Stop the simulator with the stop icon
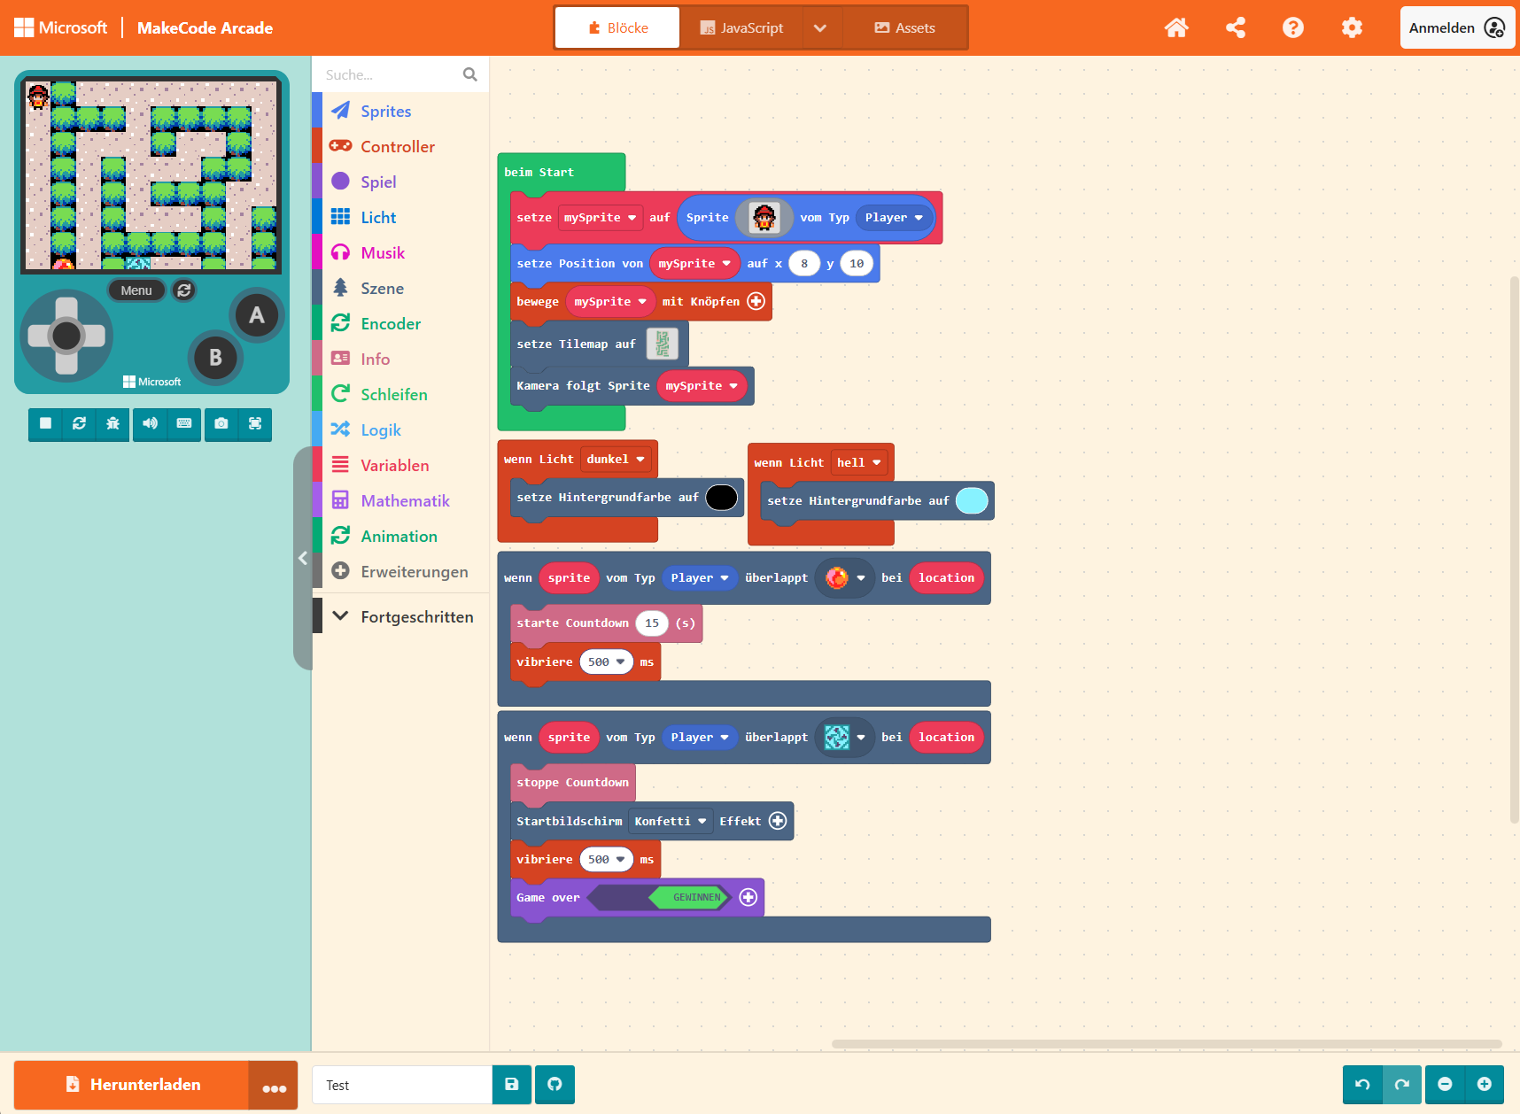The width and height of the screenshot is (1520, 1114). (x=45, y=424)
